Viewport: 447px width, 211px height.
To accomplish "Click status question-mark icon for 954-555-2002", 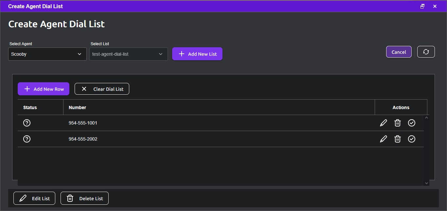I will 27,139.
